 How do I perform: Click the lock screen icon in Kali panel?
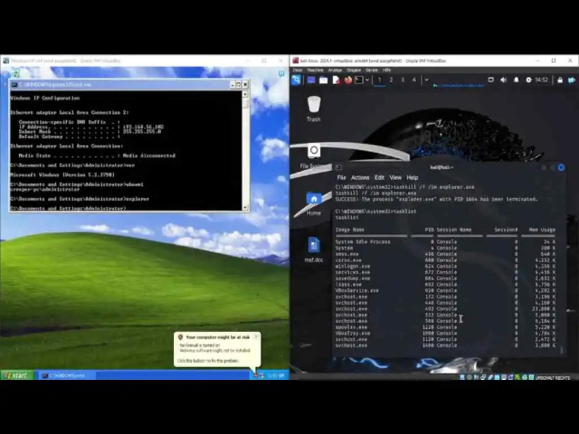coord(560,80)
